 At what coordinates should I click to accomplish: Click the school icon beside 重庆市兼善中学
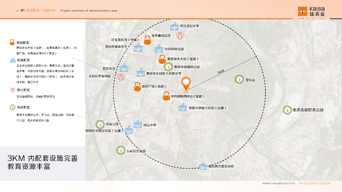138,47
